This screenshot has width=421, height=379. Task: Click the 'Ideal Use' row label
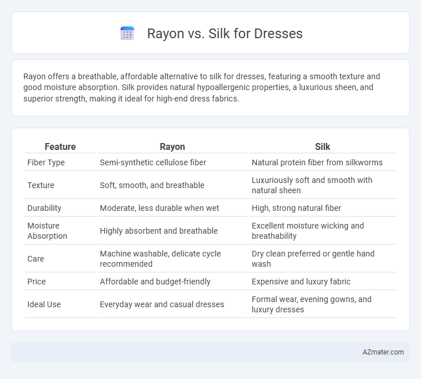tap(44, 304)
